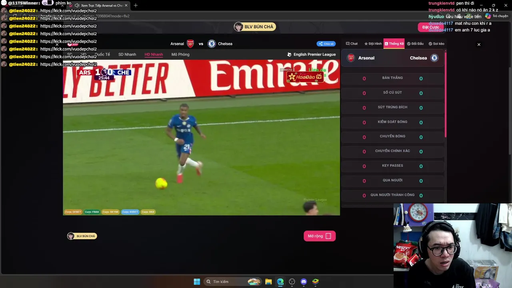Click the CHUYỀN BÓNG stats row
512x288 pixels.
coord(392,137)
